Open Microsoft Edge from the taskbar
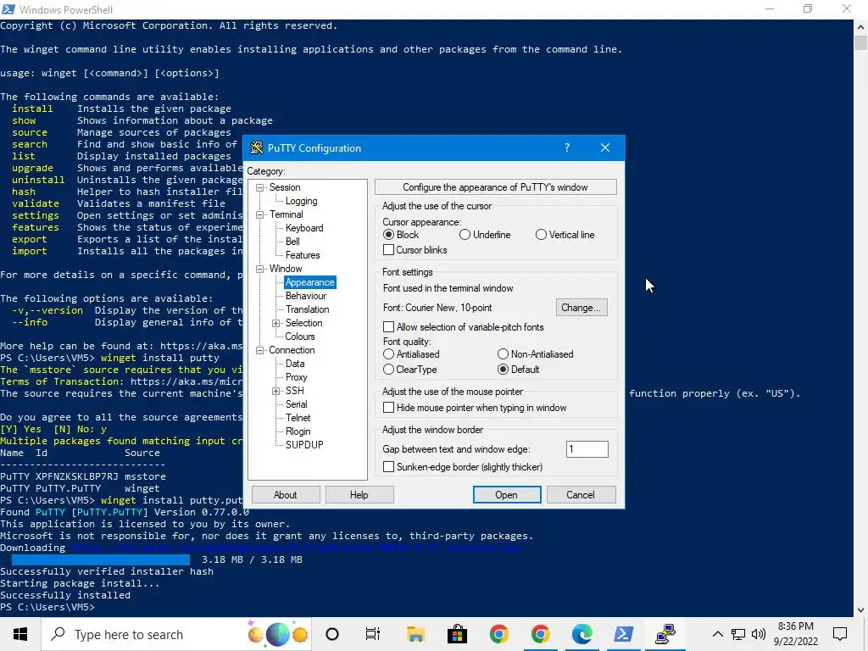 581,634
